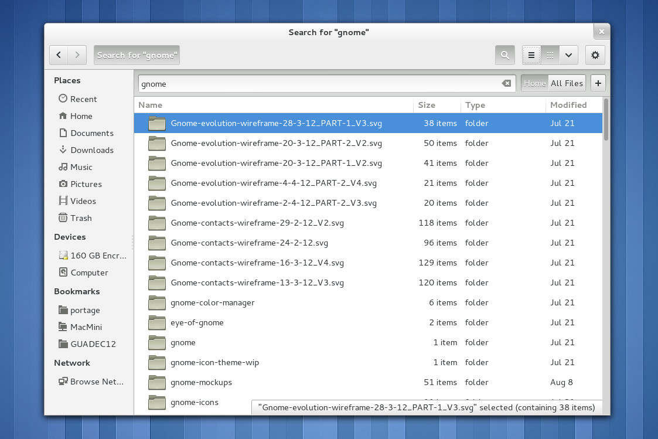This screenshot has height=439, width=658.
Task: Open the MacMini bookmark
Action: tap(80, 327)
